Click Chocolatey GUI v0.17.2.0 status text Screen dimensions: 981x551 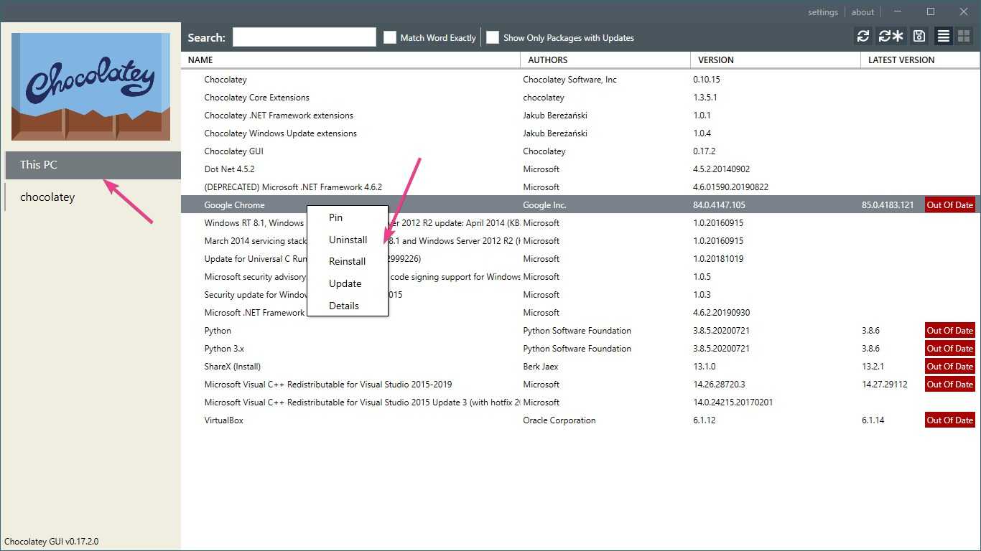tap(51, 542)
